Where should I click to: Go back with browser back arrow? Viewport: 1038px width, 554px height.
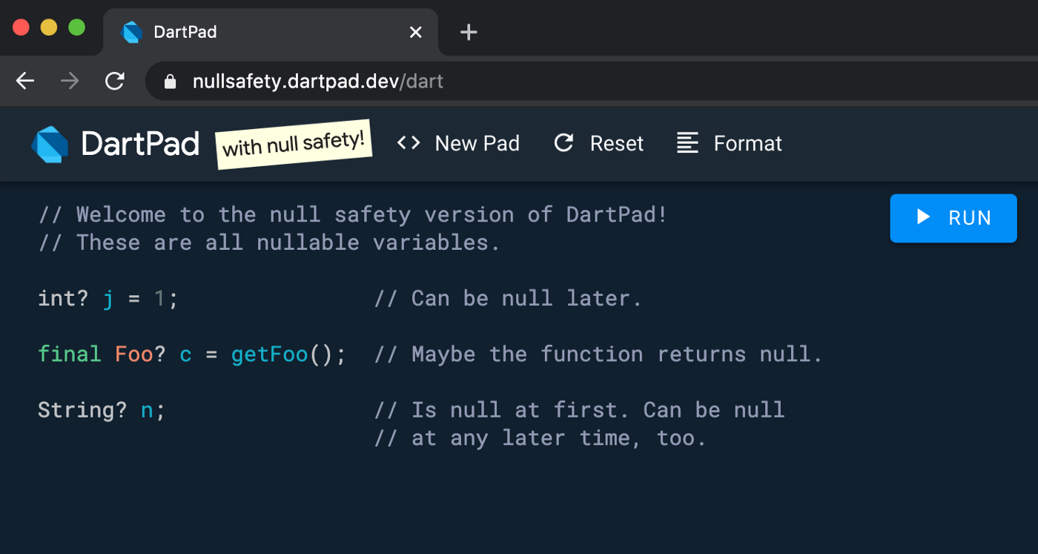pos(25,81)
